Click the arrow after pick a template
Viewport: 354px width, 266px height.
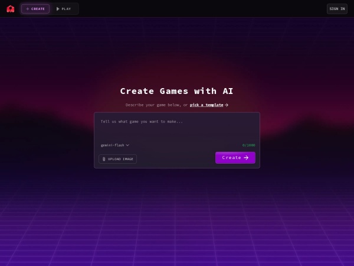[227, 105]
